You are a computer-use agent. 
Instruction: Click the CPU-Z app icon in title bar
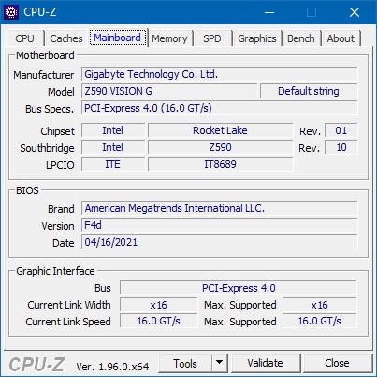coord(11,12)
